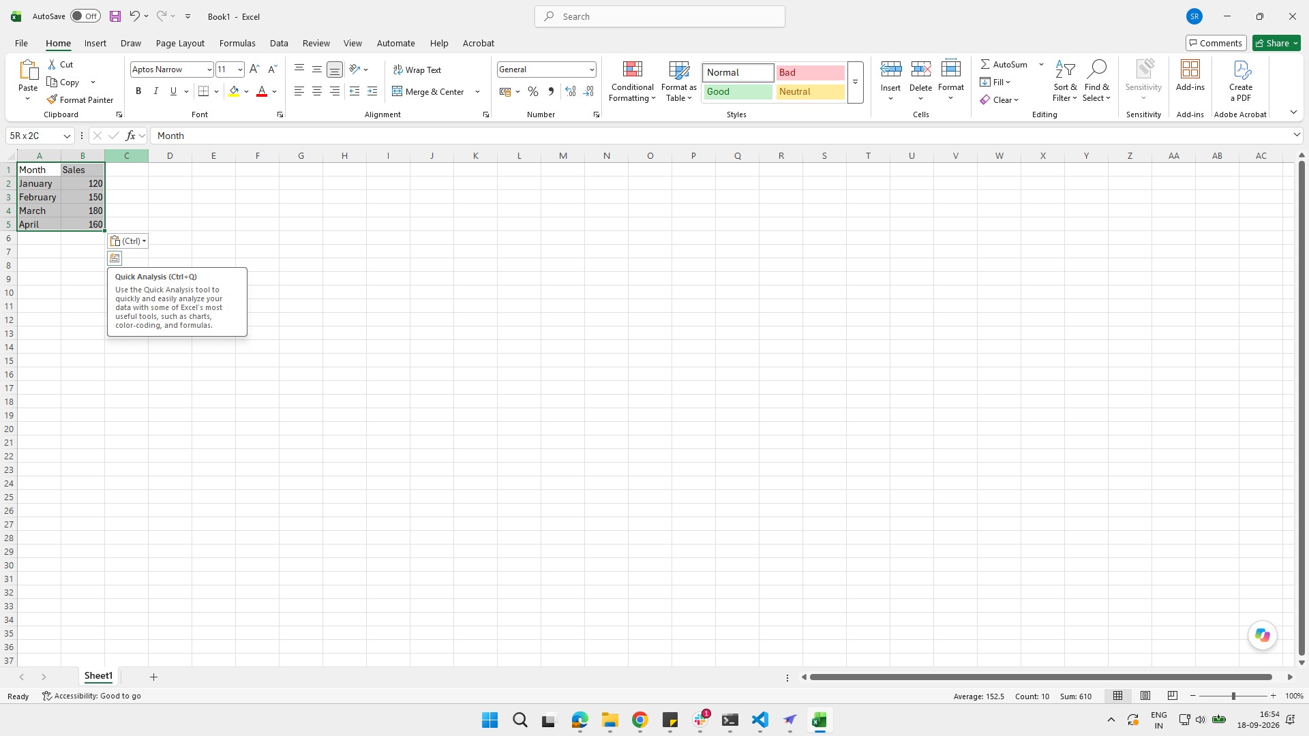Center text horizontally in cells
The width and height of the screenshot is (1309, 736).
(x=317, y=91)
